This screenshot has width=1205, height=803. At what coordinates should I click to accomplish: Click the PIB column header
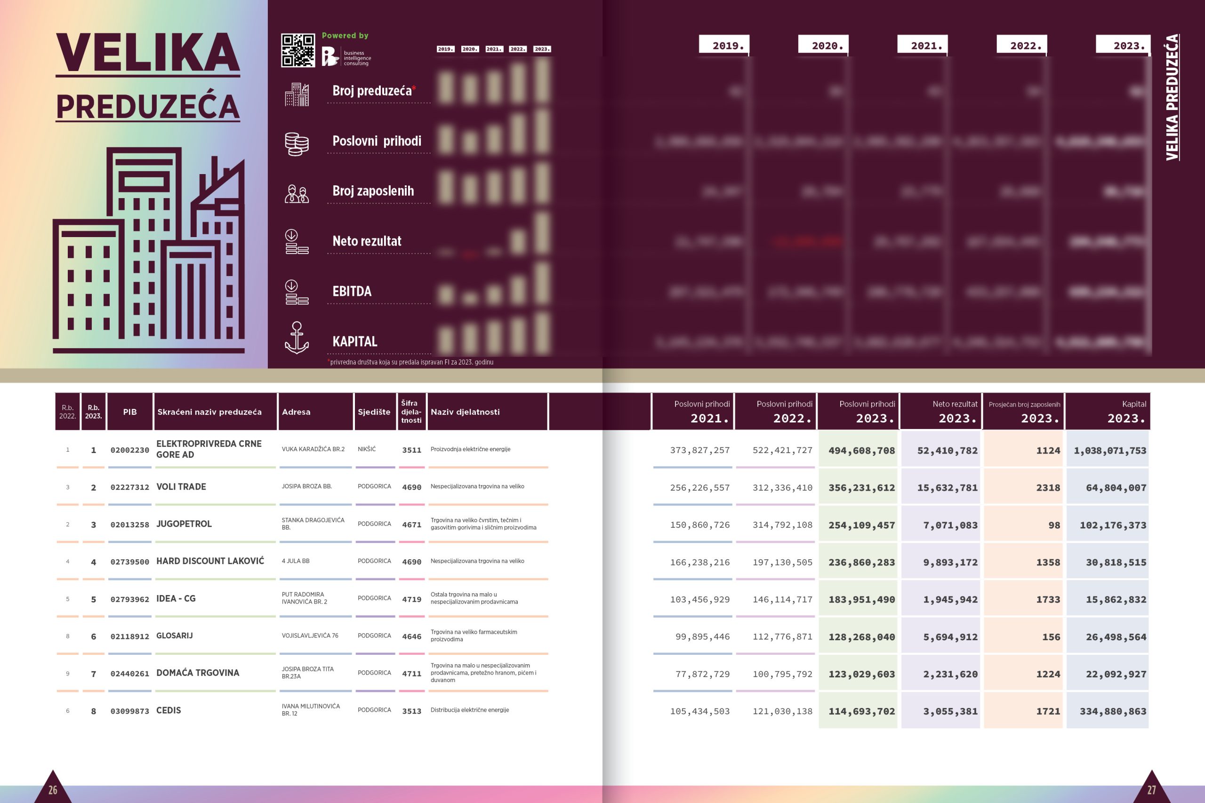129,412
